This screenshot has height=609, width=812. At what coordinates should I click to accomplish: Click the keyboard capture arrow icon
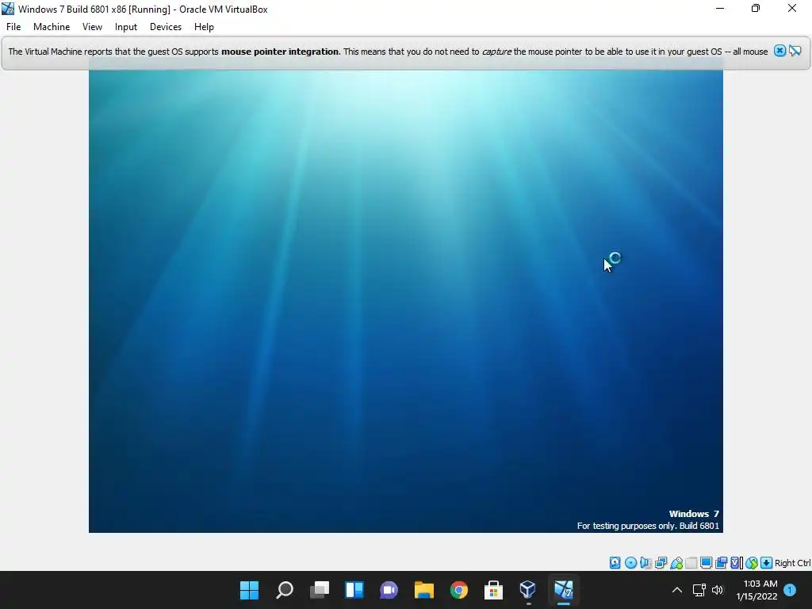[x=767, y=563]
